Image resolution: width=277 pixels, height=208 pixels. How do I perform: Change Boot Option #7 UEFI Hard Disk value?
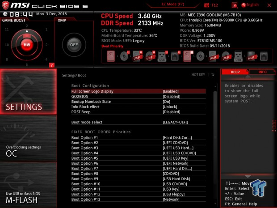(138, 168)
